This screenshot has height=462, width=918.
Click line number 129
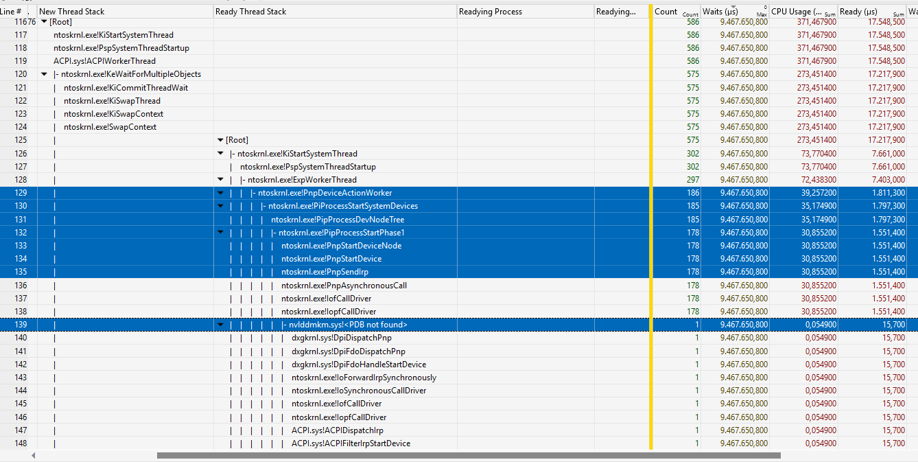pos(21,193)
